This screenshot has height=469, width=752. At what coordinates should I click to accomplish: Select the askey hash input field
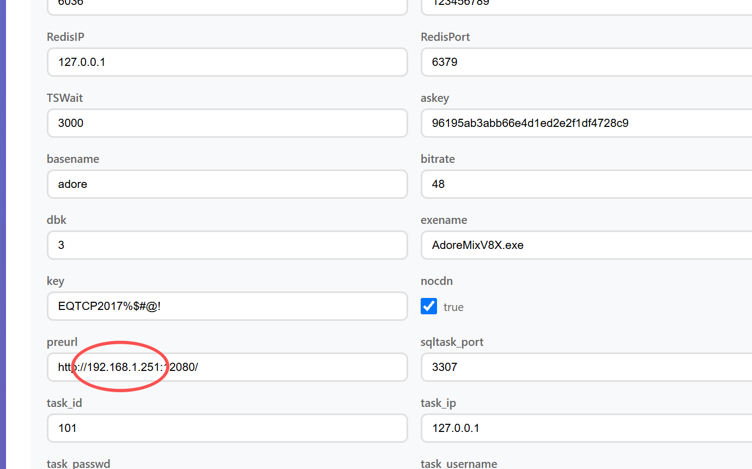tap(586, 123)
